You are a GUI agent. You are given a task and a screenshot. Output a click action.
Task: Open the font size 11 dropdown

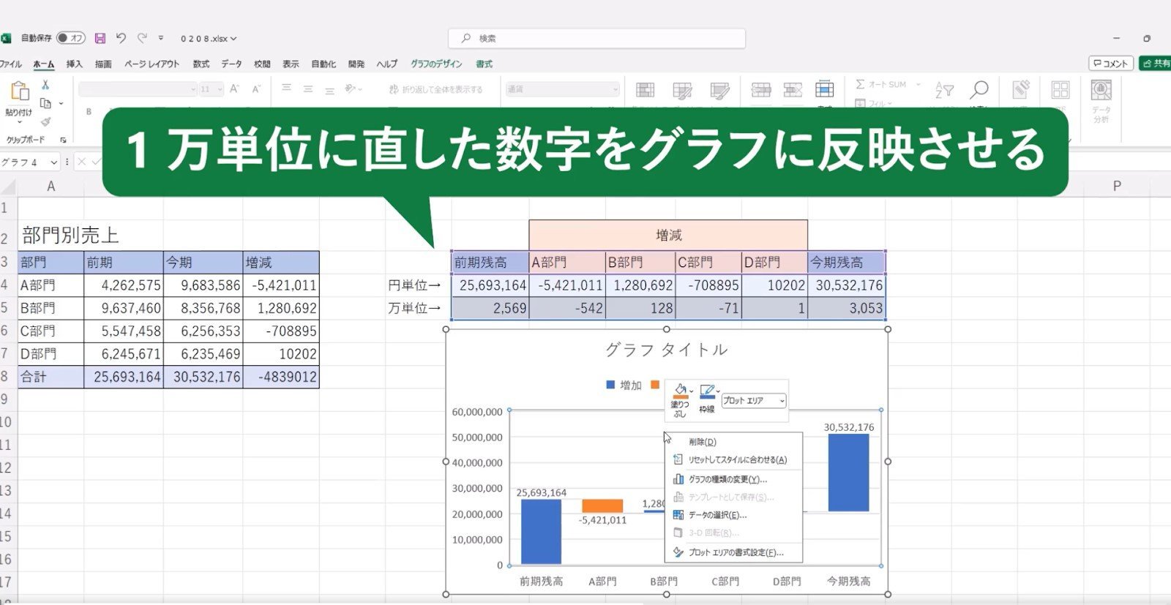[x=220, y=89]
